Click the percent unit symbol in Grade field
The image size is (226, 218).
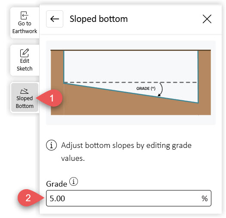[x=204, y=199]
